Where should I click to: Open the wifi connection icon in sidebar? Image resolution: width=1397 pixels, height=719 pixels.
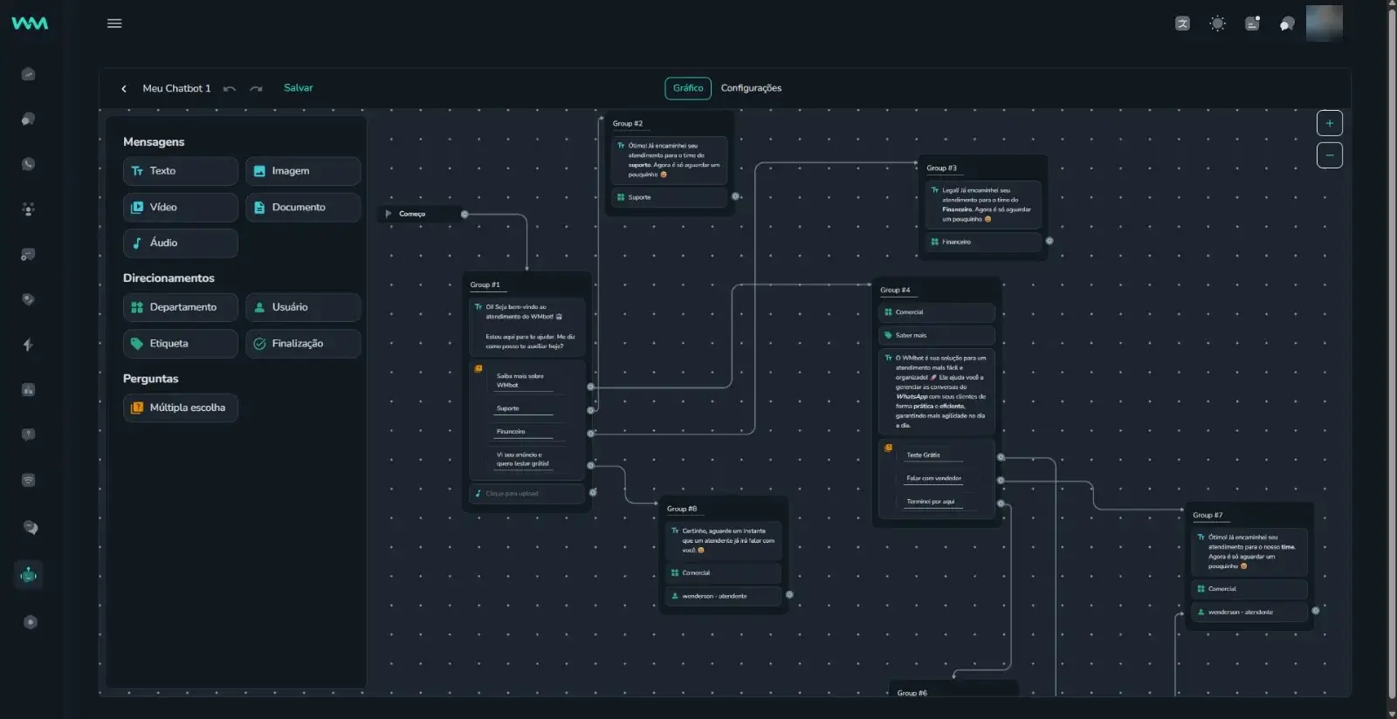coord(28,480)
